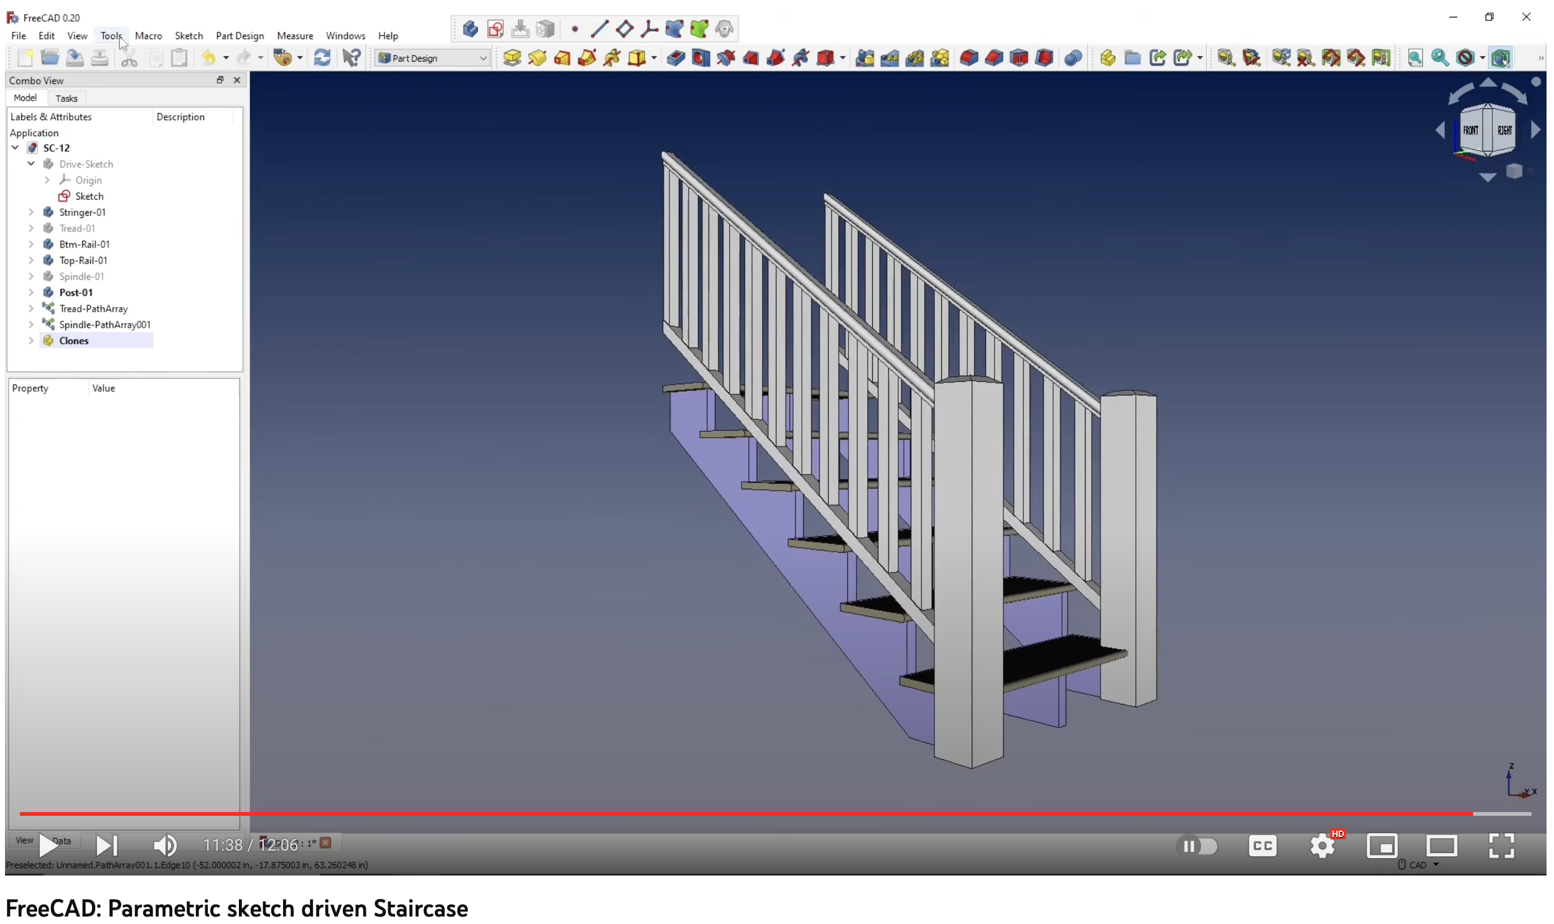Switch to the Tasks tab

tap(66, 98)
